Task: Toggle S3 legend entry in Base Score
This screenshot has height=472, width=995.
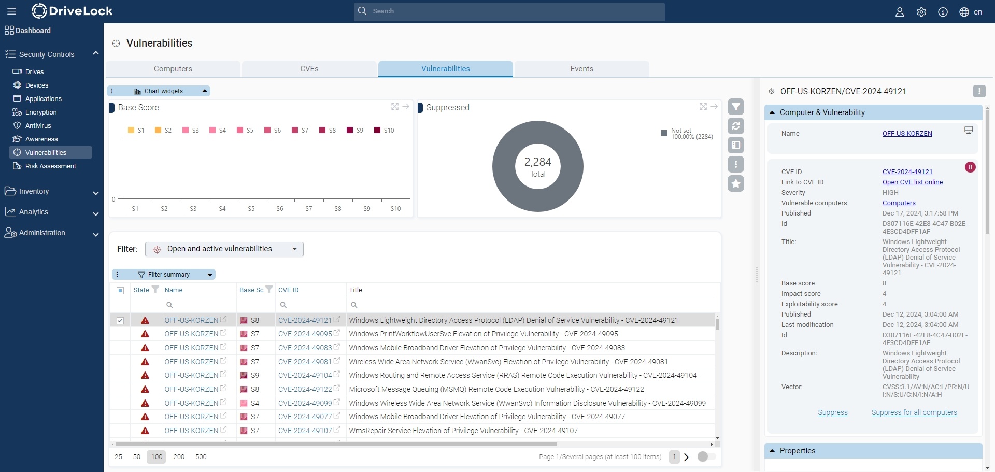Action: tap(191, 130)
